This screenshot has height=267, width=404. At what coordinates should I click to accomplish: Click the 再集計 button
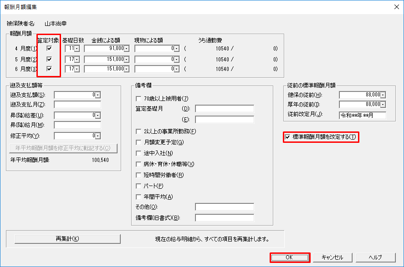67,239
